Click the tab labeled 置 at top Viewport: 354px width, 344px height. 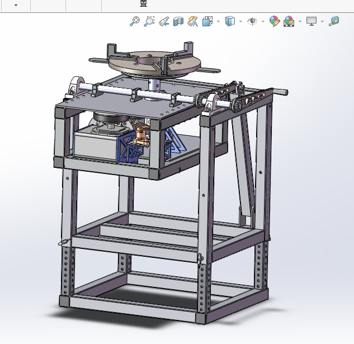coord(143,3)
